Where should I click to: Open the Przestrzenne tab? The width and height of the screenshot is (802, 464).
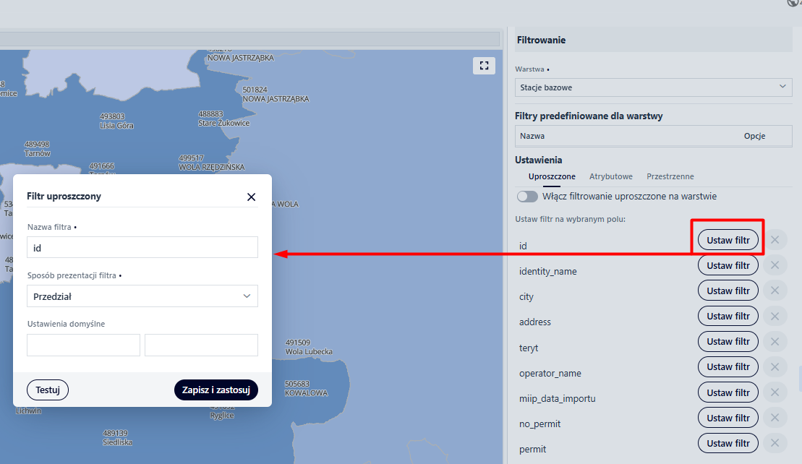670,176
